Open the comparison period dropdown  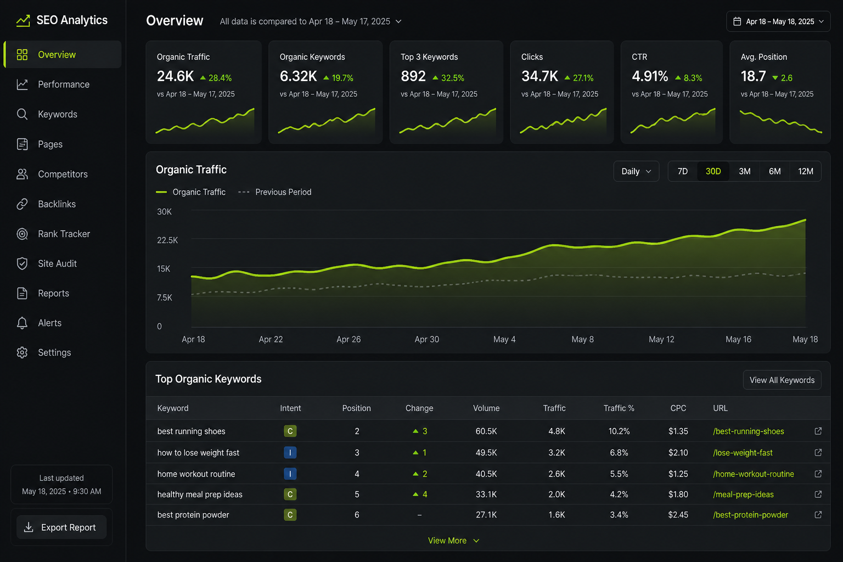point(311,21)
